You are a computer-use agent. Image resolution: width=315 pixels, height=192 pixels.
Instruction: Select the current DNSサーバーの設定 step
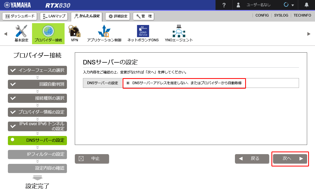37,140
